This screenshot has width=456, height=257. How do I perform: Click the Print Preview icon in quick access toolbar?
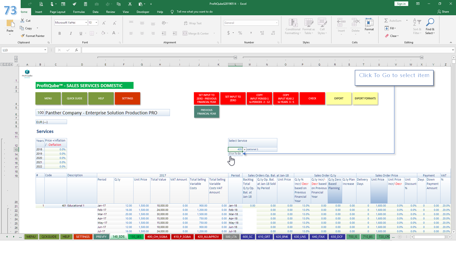41,4
